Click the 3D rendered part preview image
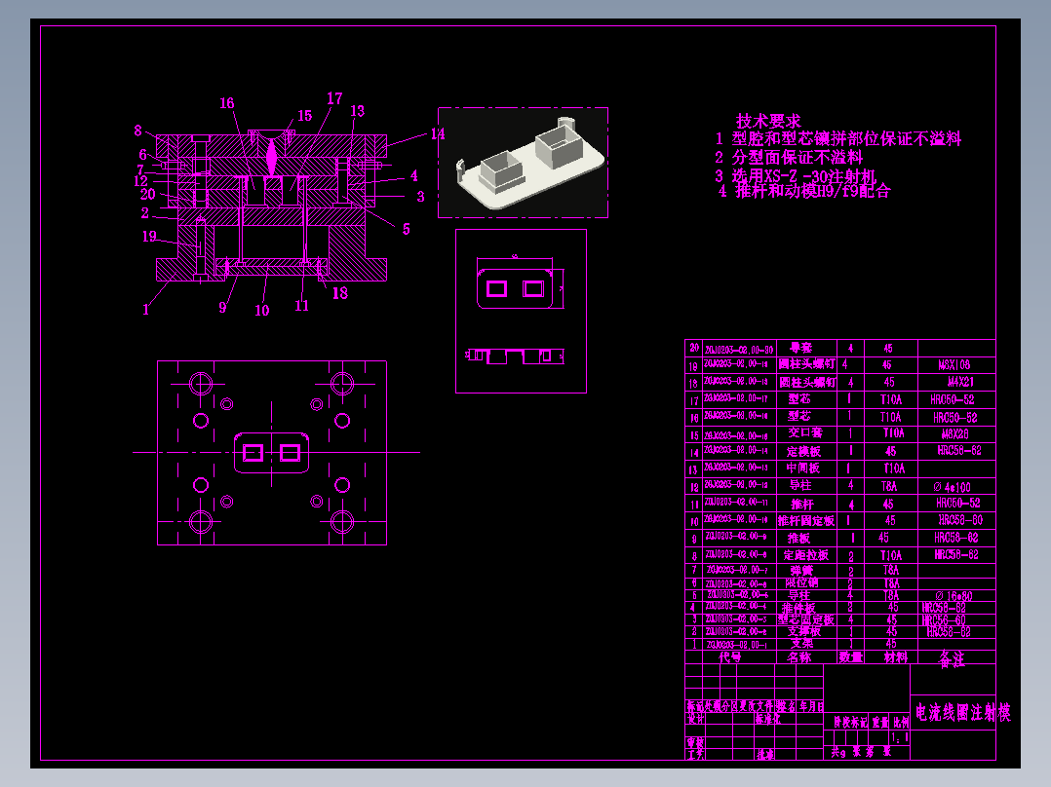1051x787 pixels. [x=523, y=162]
